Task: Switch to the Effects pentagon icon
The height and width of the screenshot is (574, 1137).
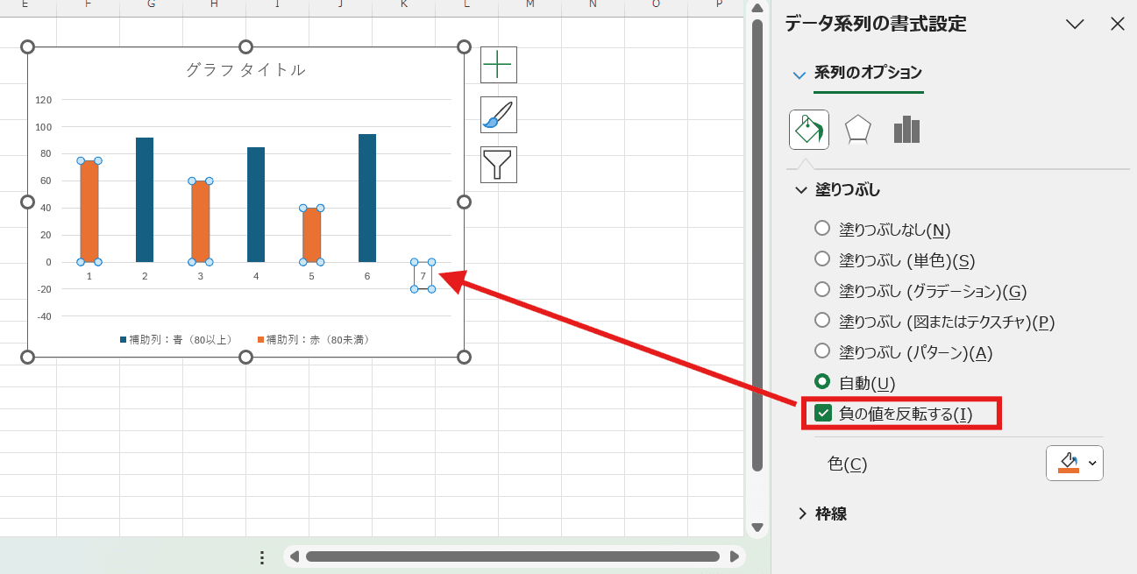Action: [x=857, y=130]
